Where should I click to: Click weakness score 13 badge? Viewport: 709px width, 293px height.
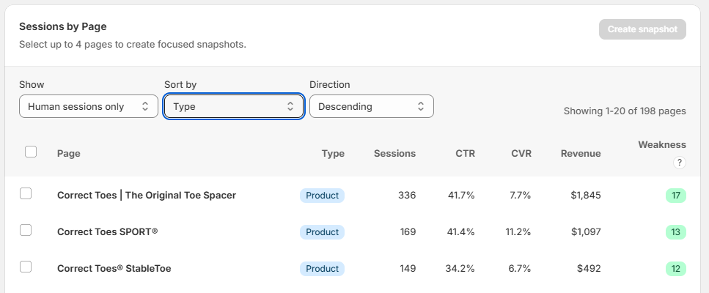tap(676, 232)
